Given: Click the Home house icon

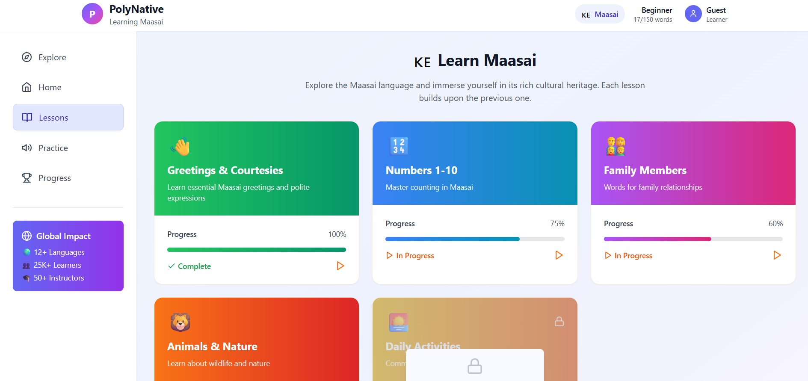Looking at the screenshot, I should (x=27, y=87).
